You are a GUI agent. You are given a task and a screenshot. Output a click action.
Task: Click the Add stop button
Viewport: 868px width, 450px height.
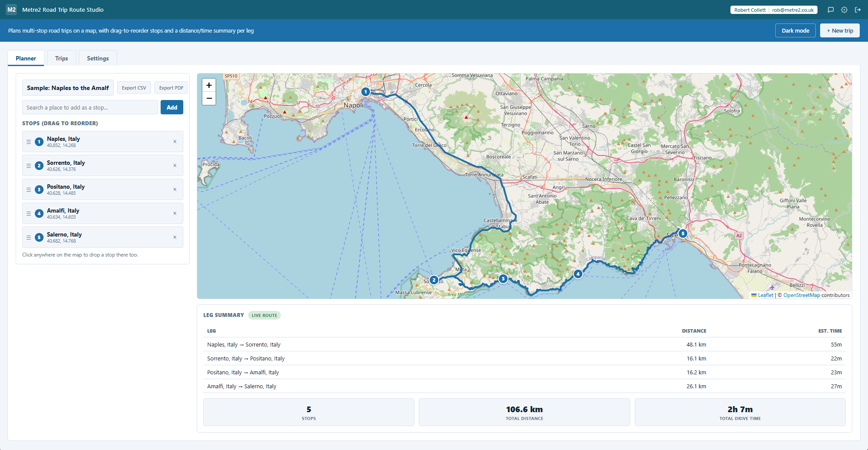pos(172,107)
